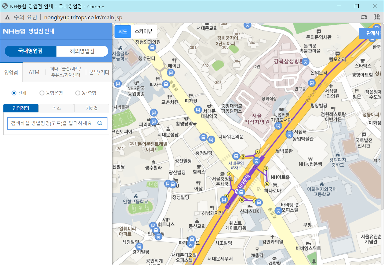Click the Chrome install app icon in address bar
The width and height of the screenshot is (384, 265).
364,17
